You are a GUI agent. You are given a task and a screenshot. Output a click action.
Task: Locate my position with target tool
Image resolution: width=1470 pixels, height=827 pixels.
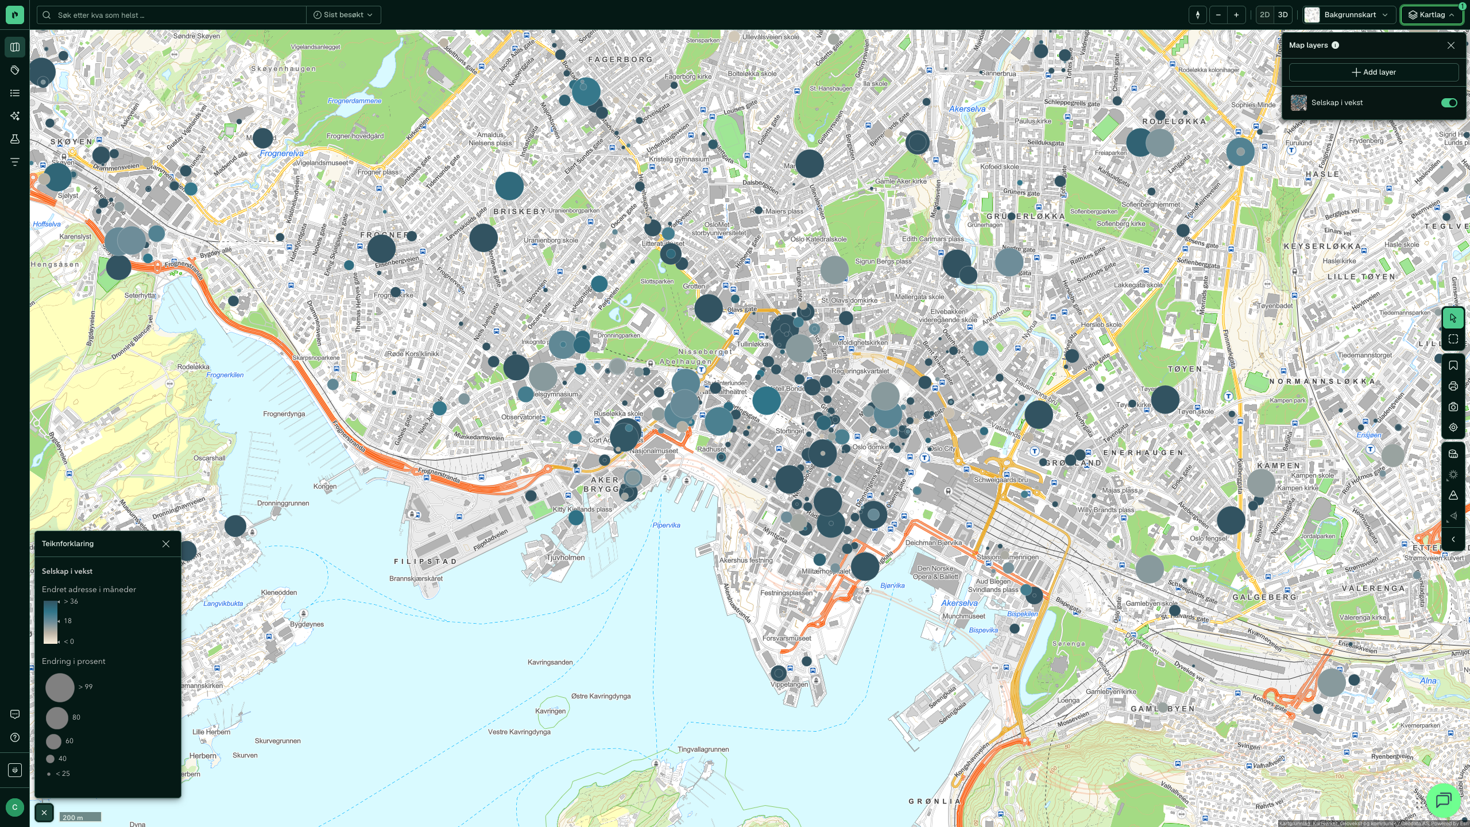[1453, 427]
